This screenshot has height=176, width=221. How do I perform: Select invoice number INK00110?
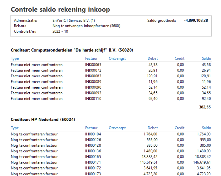point(93,98)
